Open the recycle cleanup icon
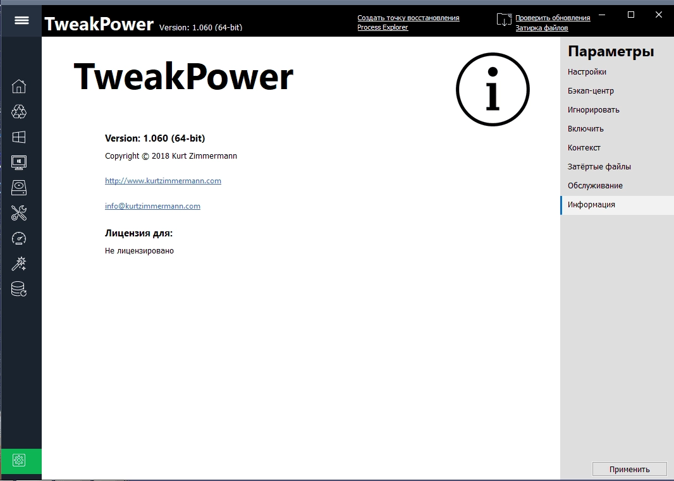Screen dimensions: 674x481 [x=19, y=112]
